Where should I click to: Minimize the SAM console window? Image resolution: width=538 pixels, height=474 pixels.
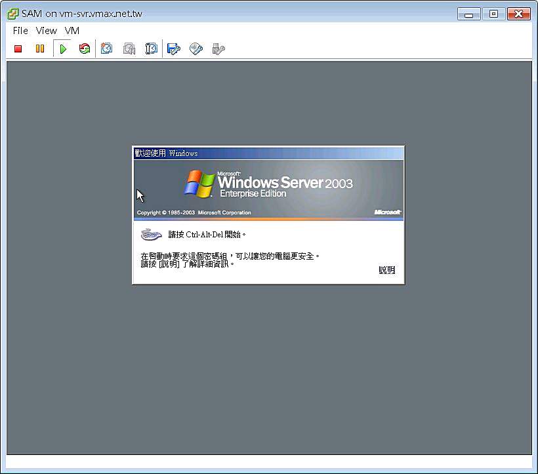click(x=468, y=14)
